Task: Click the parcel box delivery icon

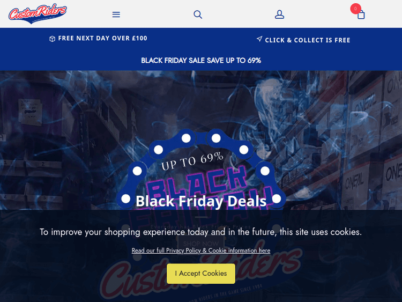Action: (53, 39)
